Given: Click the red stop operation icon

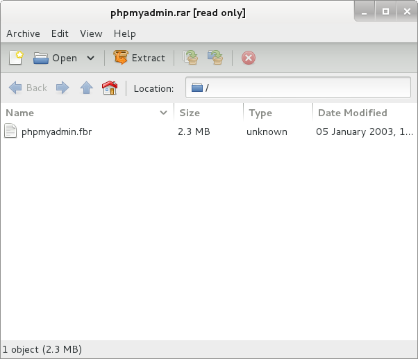Looking at the screenshot, I should tap(249, 58).
